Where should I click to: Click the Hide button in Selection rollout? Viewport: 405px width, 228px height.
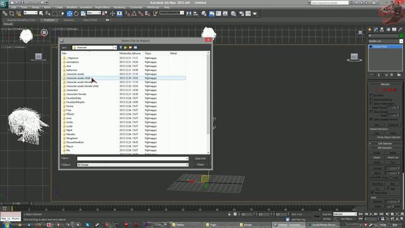click(x=377, y=125)
